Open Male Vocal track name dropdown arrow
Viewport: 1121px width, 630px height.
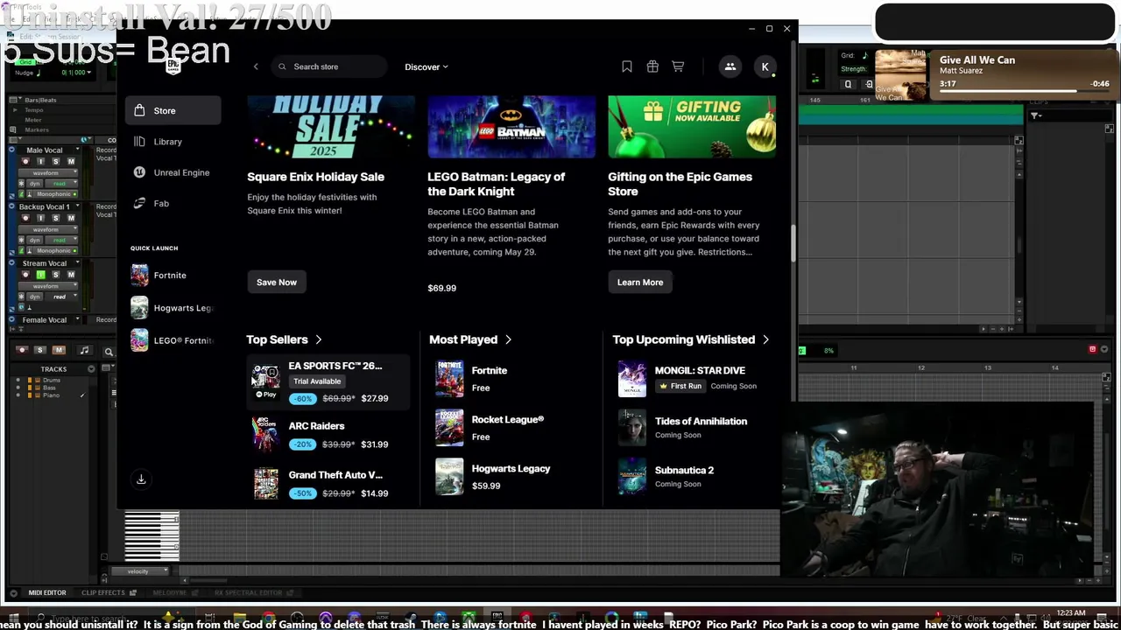point(77,150)
